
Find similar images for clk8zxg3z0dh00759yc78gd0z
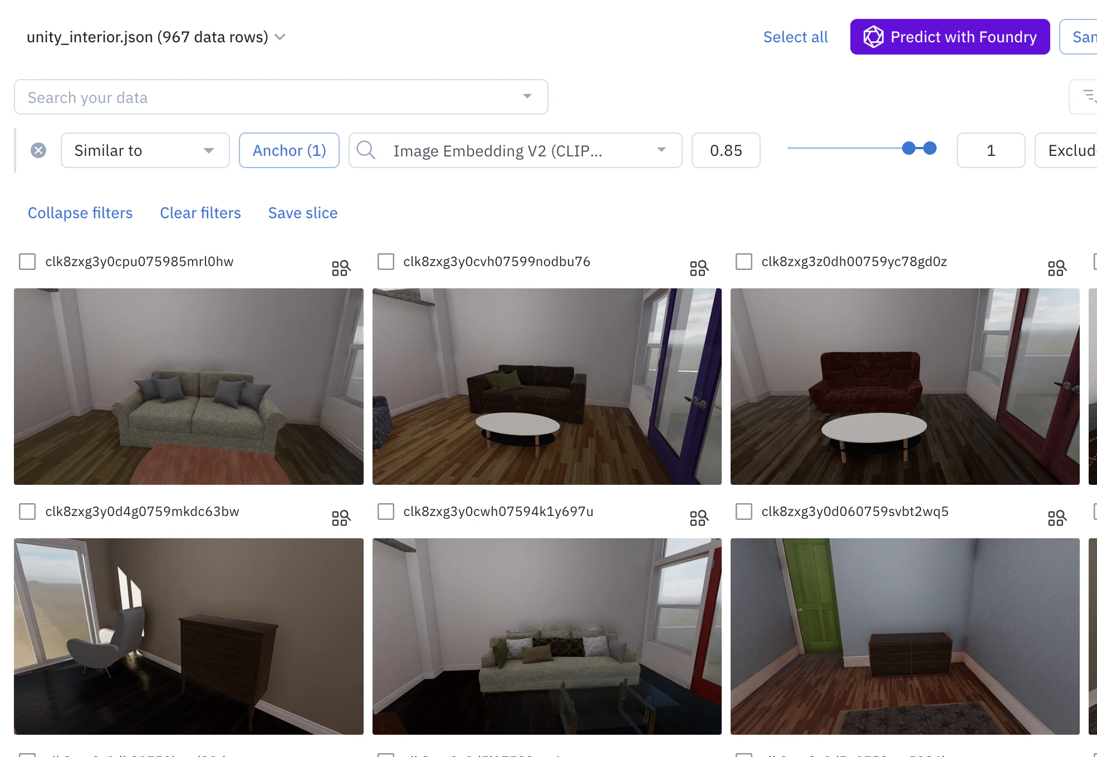1057,268
